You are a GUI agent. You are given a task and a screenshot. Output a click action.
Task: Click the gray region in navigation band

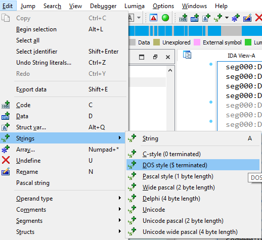(x=231, y=31)
